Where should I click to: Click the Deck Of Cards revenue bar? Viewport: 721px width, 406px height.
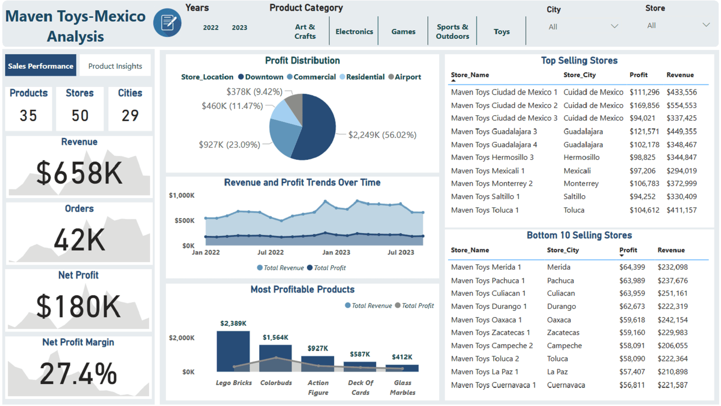pos(360,367)
